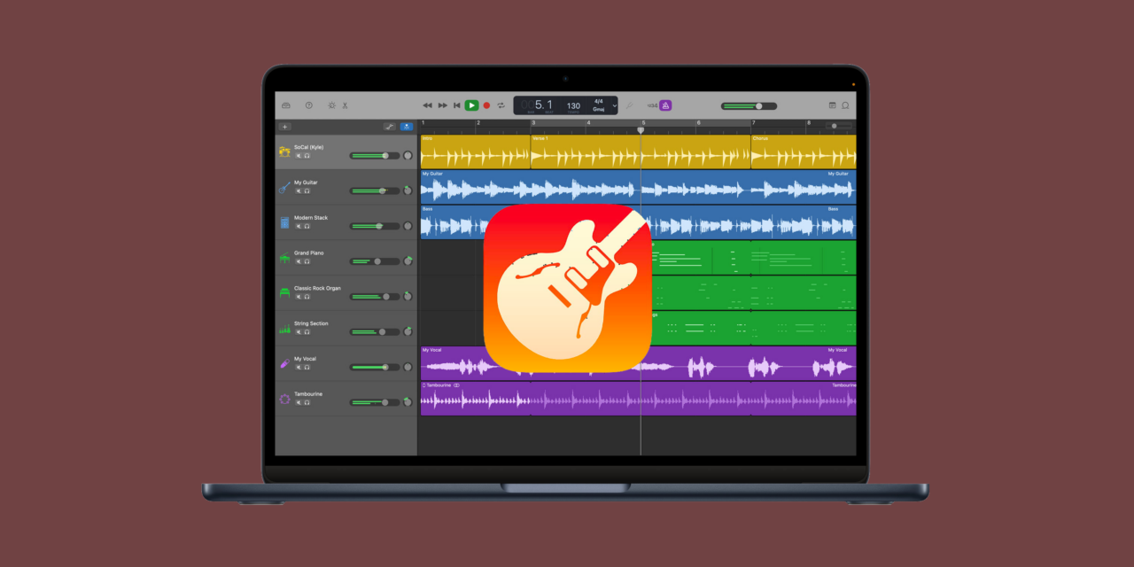
Task: Mute the My Guitar track
Action: [x=299, y=191]
